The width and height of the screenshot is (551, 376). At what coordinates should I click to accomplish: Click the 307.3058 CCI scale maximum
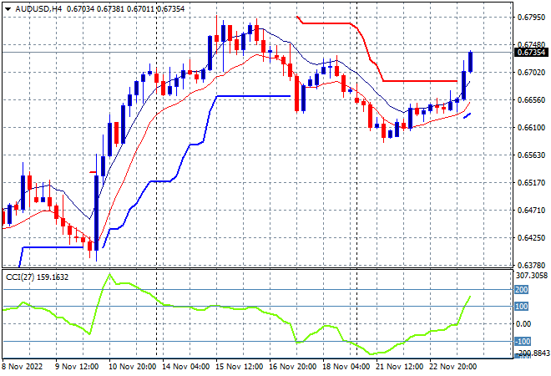click(x=532, y=276)
